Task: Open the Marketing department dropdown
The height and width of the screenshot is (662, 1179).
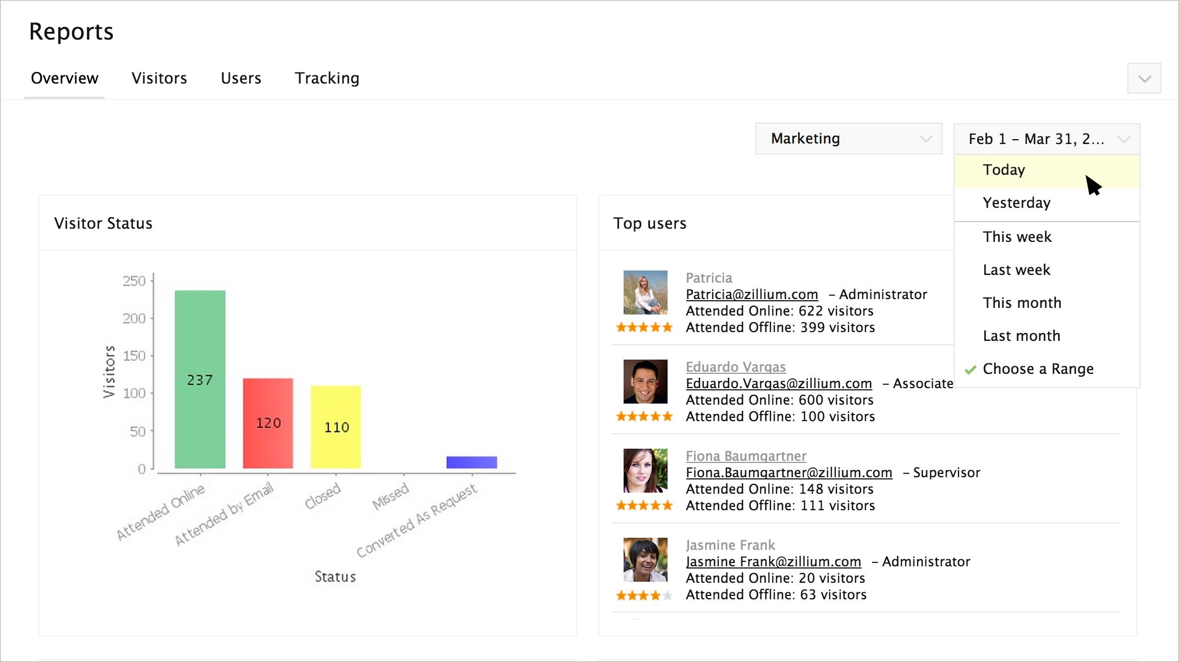Action: (x=849, y=139)
